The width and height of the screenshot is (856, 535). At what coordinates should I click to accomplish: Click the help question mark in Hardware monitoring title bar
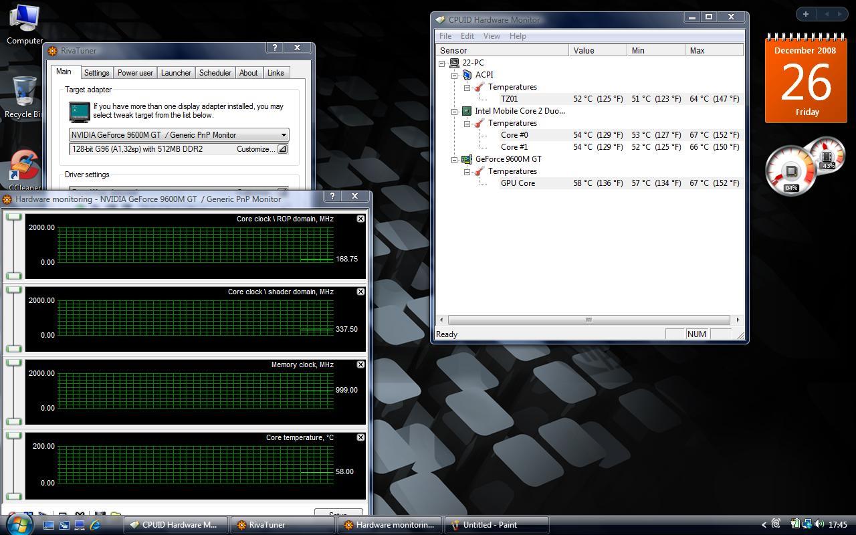point(332,196)
